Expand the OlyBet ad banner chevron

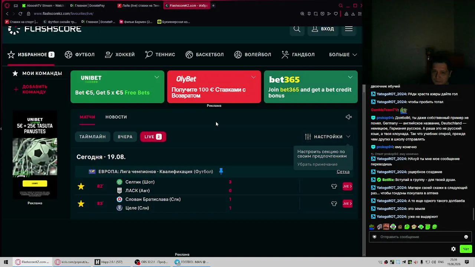(x=253, y=77)
